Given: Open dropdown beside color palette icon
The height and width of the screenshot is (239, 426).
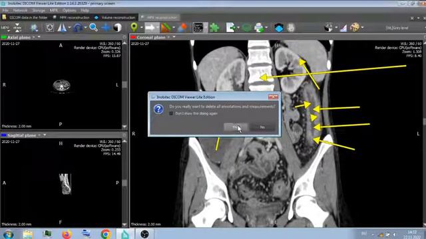Looking at the screenshot, I should [x=362, y=28].
